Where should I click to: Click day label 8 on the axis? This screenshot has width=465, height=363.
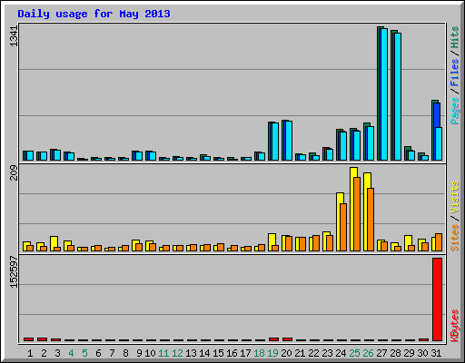125,353
